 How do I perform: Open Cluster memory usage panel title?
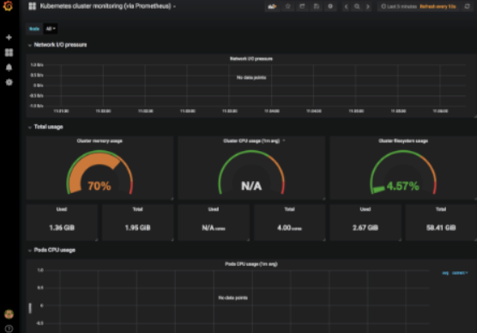(100, 141)
